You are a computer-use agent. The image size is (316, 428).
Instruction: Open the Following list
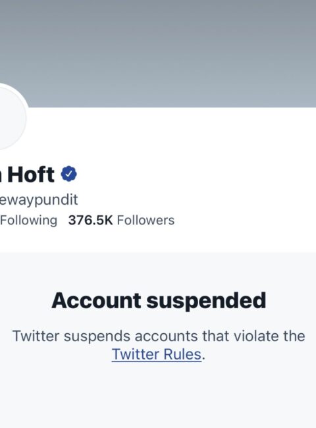pos(29,221)
